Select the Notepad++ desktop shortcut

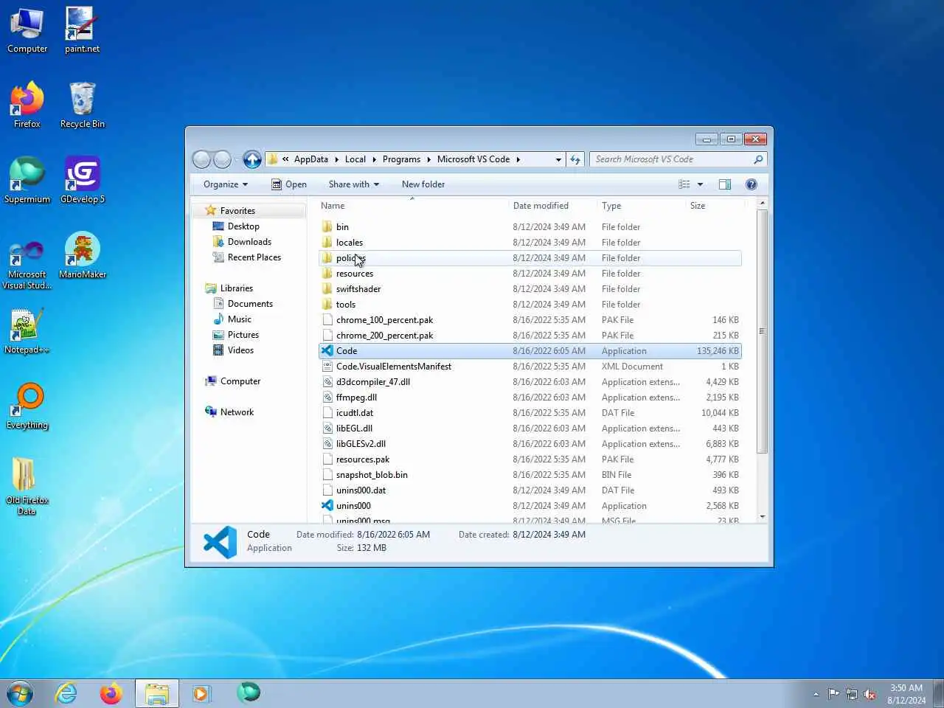coord(27,331)
